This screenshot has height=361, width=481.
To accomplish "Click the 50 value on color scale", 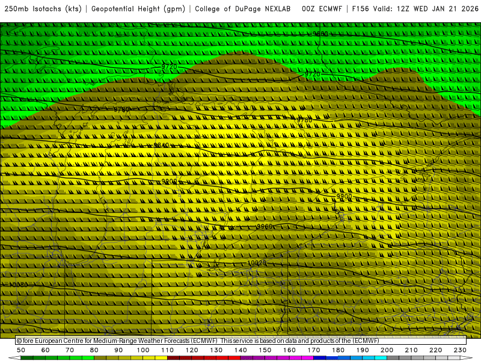I will coord(21,350).
